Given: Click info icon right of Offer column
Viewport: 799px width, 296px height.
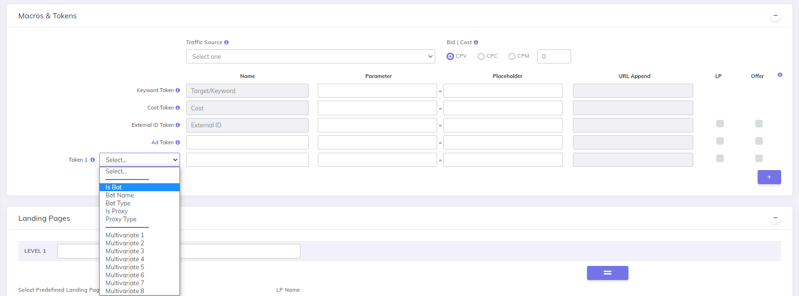Looking at the screenshot, I should (780, 75).
